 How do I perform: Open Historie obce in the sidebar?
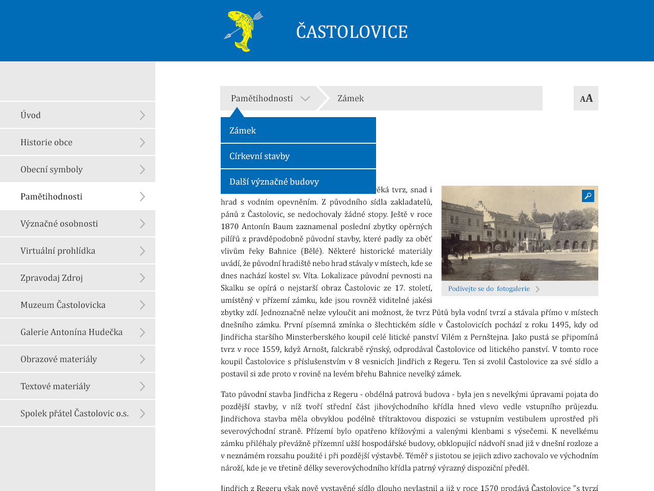coord(78,142)
